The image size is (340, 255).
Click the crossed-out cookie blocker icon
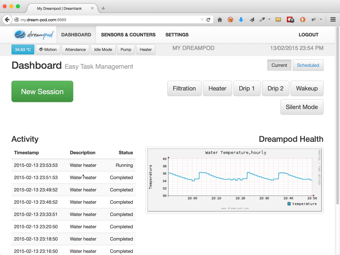click(230, 20)
